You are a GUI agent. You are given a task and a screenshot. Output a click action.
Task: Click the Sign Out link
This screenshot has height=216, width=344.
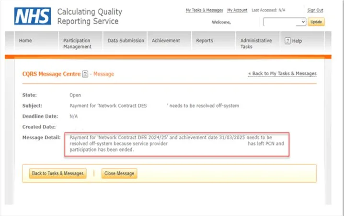(x=315, y=10)
